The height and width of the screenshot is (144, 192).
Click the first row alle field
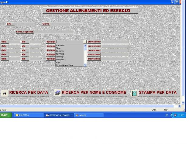tap(35, 42)
